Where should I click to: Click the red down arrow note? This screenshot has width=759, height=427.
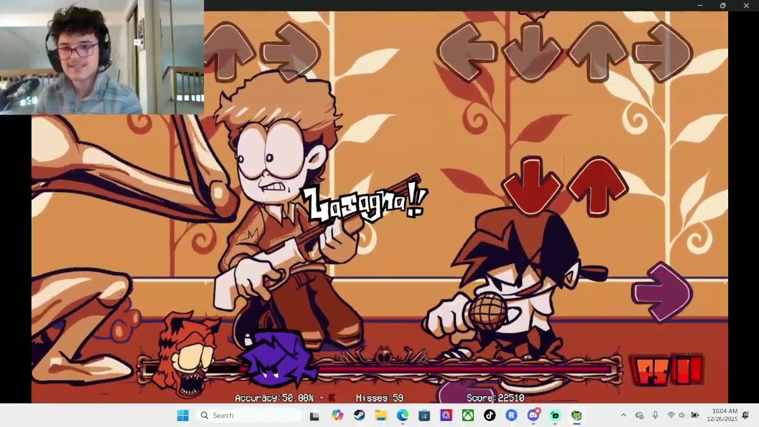[531, 186]
